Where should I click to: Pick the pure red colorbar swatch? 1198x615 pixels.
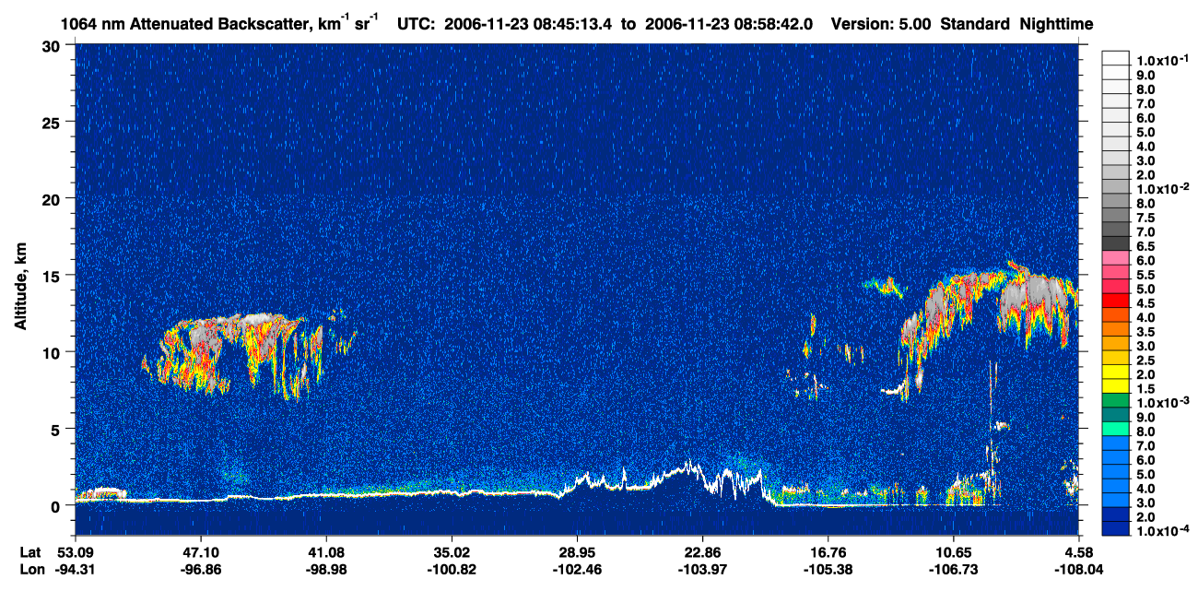click(1115, 301)
